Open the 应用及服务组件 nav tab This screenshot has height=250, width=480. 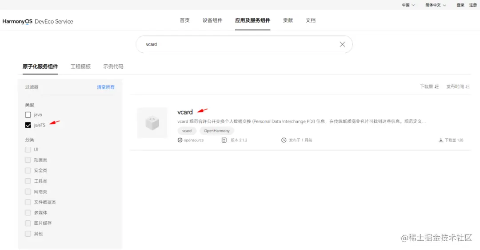click(252, 20)
